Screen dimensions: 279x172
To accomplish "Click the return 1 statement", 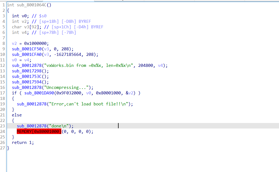I will click(23, 143).
